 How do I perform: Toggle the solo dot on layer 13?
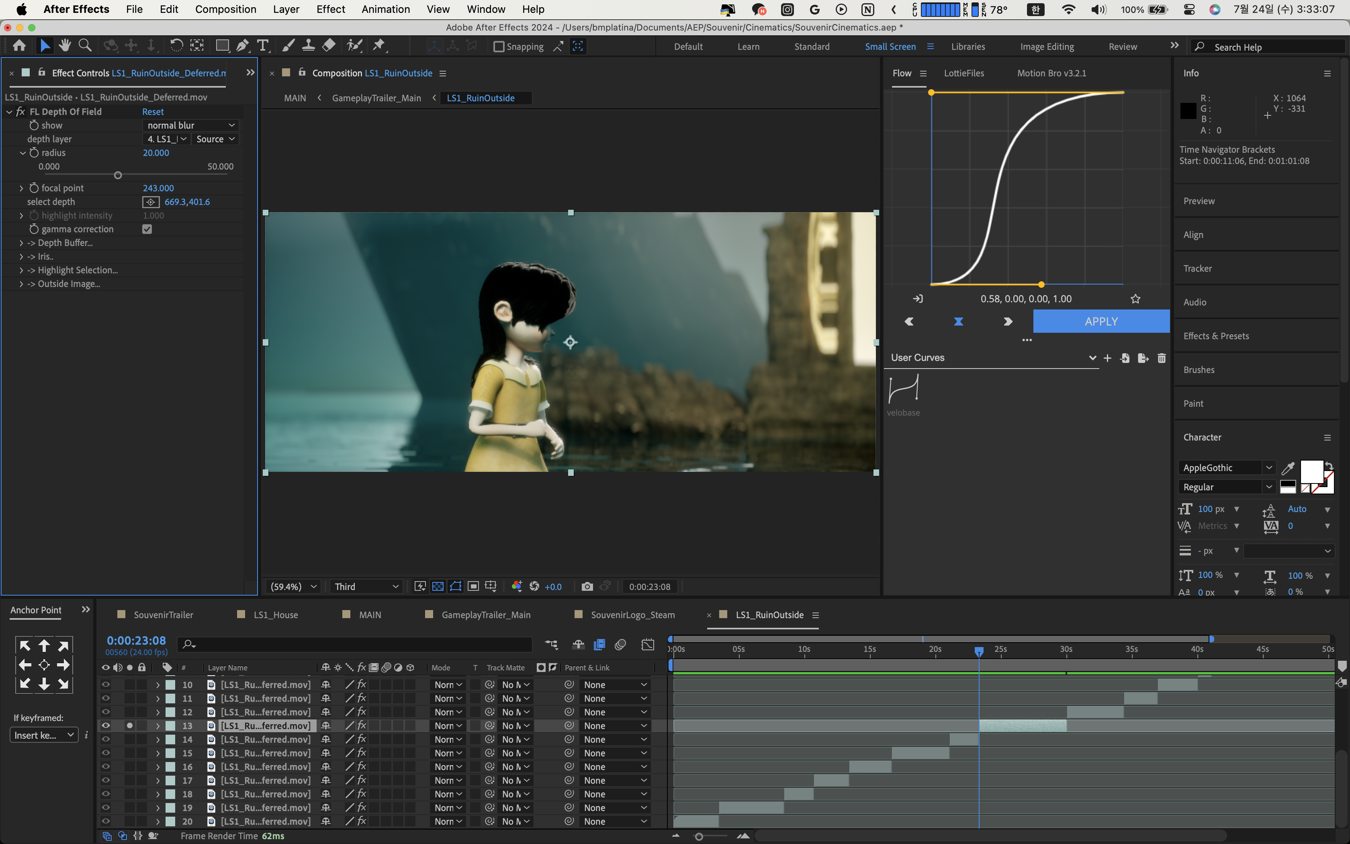(x=129, y=726)
